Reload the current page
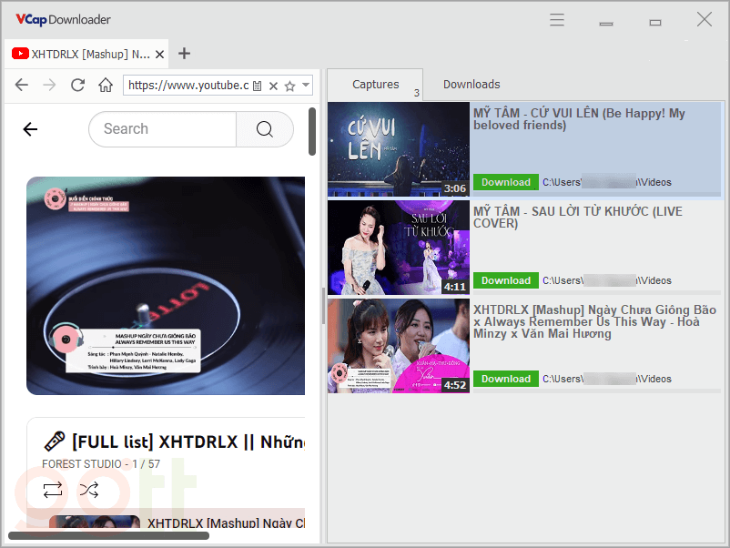730x548 pixels. point(77,86)
